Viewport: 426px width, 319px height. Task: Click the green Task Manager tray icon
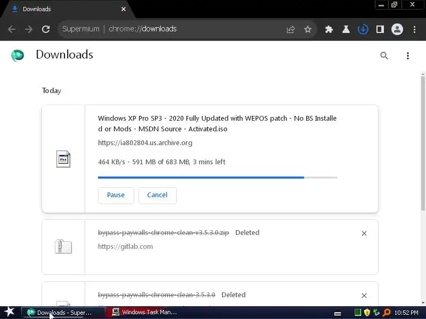coord(357,313)
